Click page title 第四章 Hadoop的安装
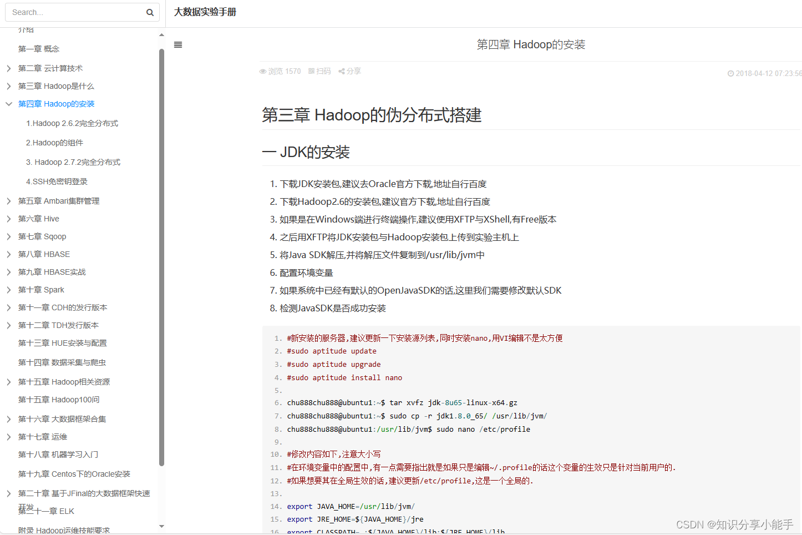The width and height of the screenshot is (802, 535). (x=531, y=44)
